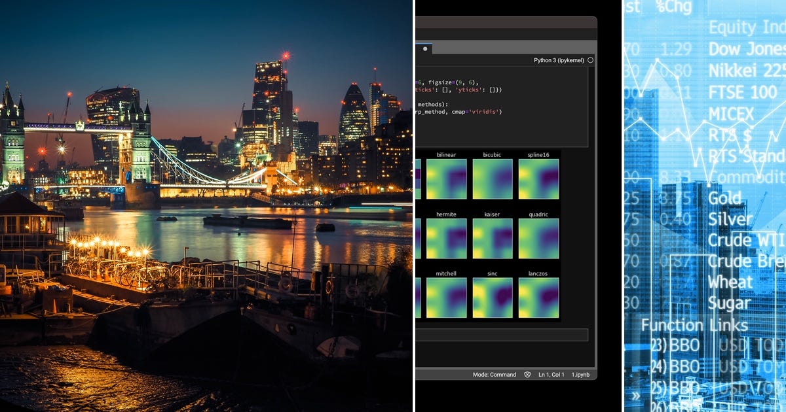Click the spline16 interpolation plot

[x=538, y=179]
